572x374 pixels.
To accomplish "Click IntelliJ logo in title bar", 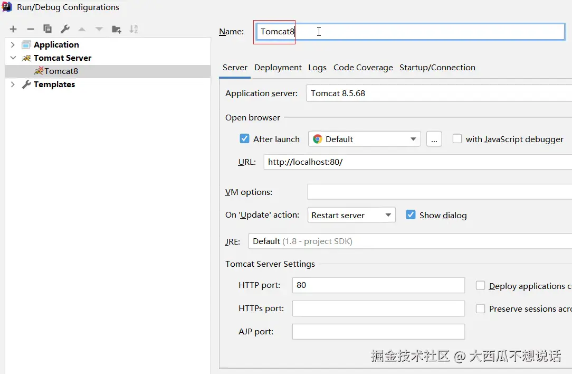I will tap(7, 7).
